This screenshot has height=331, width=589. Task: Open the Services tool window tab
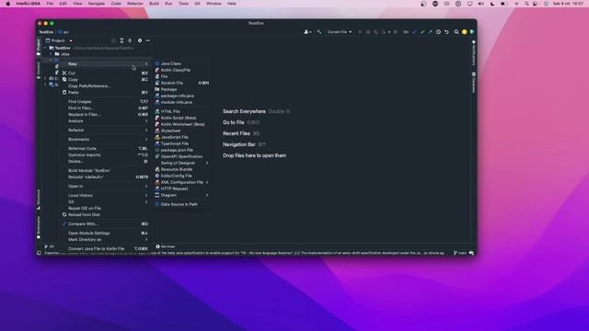pyautogui.click(x=166, y=246)
